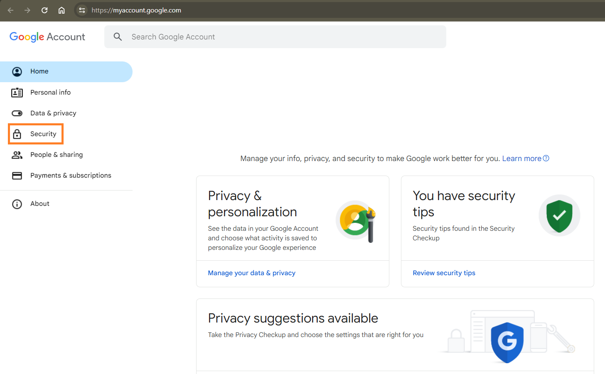Click the help icon beside Learn more

[546, 158]
